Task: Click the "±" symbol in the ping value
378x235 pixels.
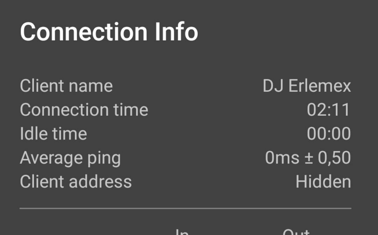Action: pyautogui.click(x=308, y=158)
